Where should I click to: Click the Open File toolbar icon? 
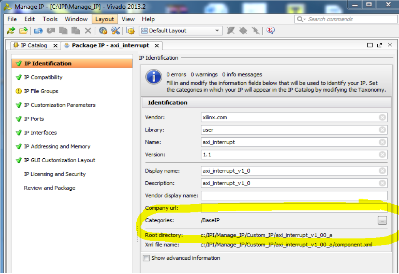pyautogui.click(x=23, y=30)
